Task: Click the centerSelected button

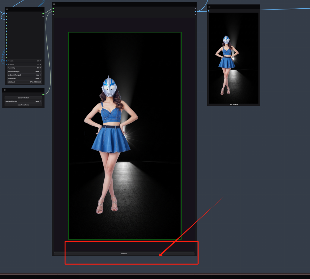Action: point(23,98)
